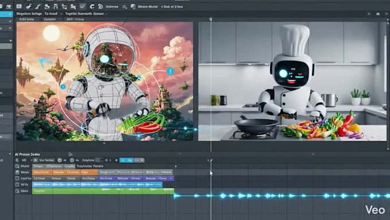This screenshot has height=220, width=390.
Task: Click the round 'ks' button in timeline controls
Action: 72,160
